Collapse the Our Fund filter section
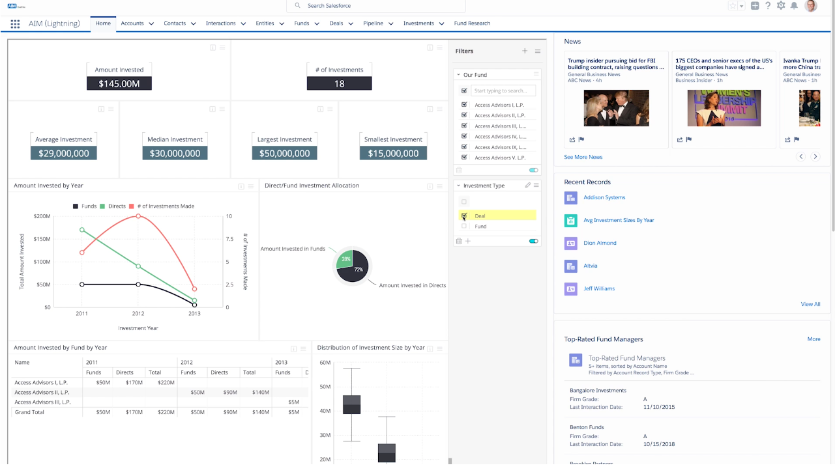 pyautogui.click(x=458, y=75)
